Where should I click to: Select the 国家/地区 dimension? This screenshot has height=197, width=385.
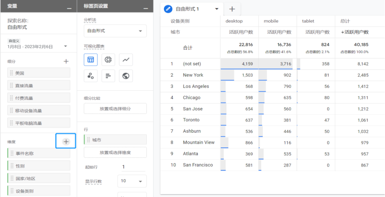point(39,178)
